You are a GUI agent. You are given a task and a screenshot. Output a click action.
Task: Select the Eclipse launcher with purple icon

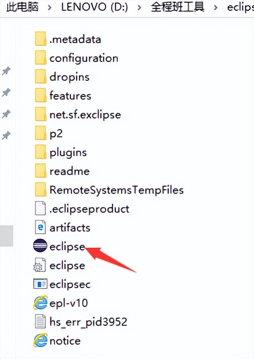point(40,245)
